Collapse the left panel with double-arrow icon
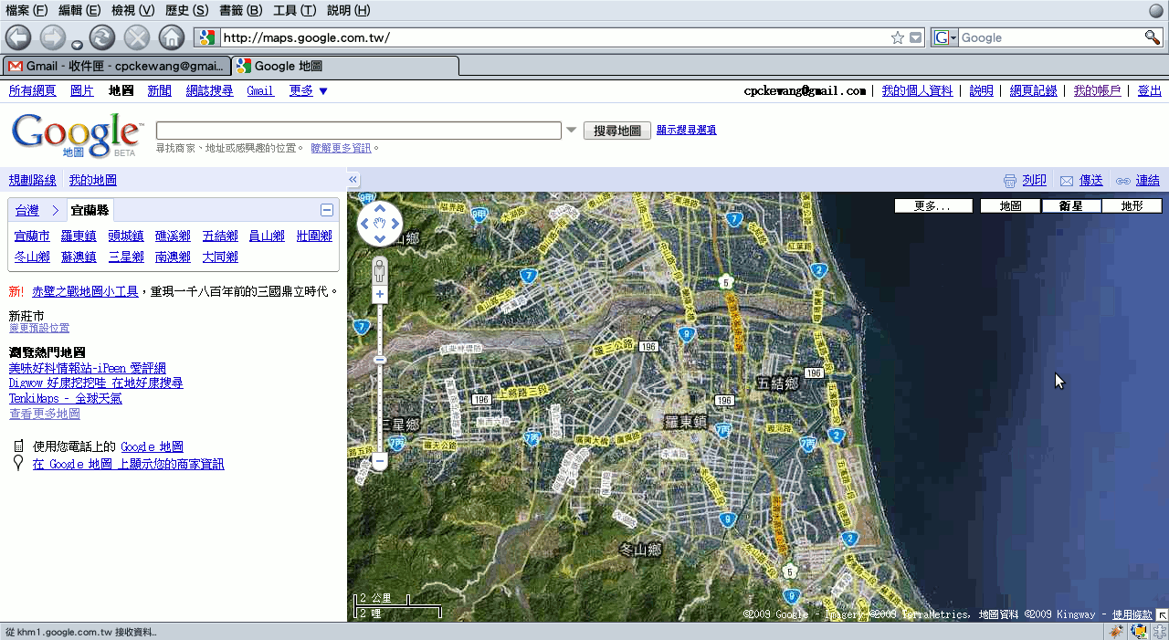 coord(353,180)
